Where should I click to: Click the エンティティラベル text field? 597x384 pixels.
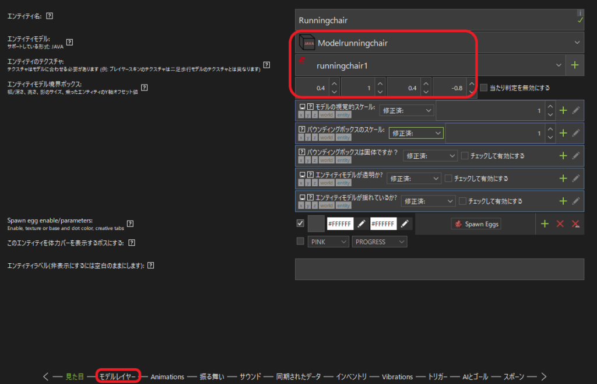[x=439, y=269]
